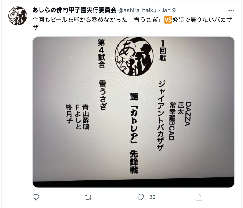This screenshot has width=243, height=208.
Task: Open the あしらの俳句甲子園実行委員会 display name link
Action: pos(75,10)
